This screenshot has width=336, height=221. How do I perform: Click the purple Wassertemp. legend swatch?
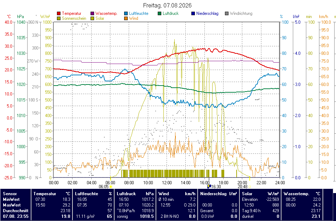coord(92,13)
